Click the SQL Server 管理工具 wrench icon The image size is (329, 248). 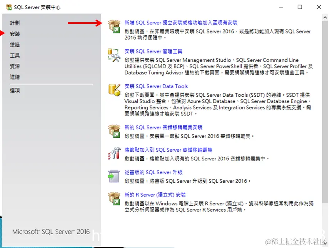coord(114,56)
